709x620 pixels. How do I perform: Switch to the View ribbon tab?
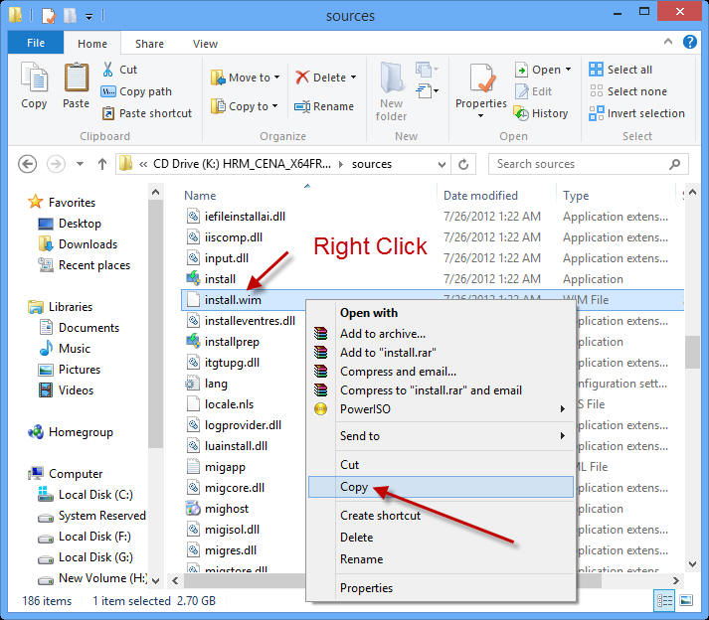click(205, 44)
